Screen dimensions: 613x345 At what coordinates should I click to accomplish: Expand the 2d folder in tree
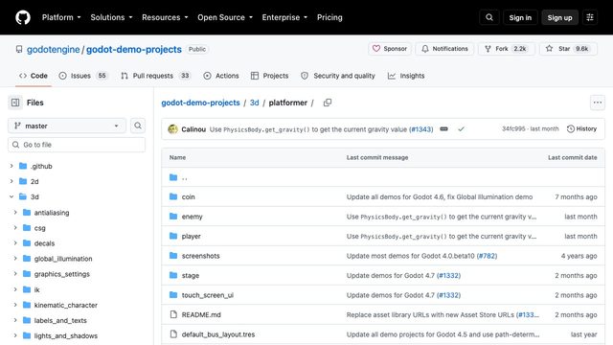coord(11,181)
